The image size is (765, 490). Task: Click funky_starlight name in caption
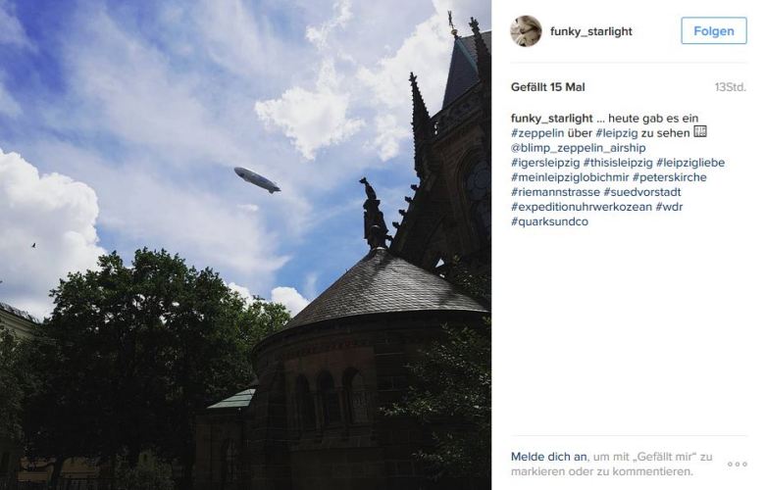coord(552,118)
